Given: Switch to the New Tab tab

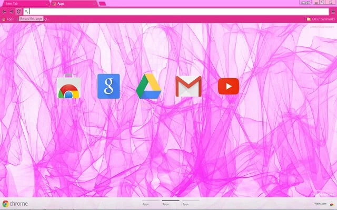Looking at the screenshot, I should coord(26,4).
